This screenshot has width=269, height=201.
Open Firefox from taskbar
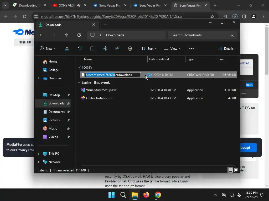click(146, 195)
